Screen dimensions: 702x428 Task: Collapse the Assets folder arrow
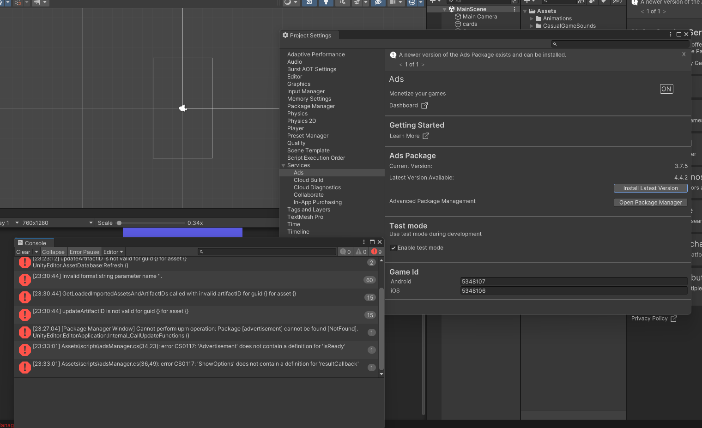click(525, 11)
